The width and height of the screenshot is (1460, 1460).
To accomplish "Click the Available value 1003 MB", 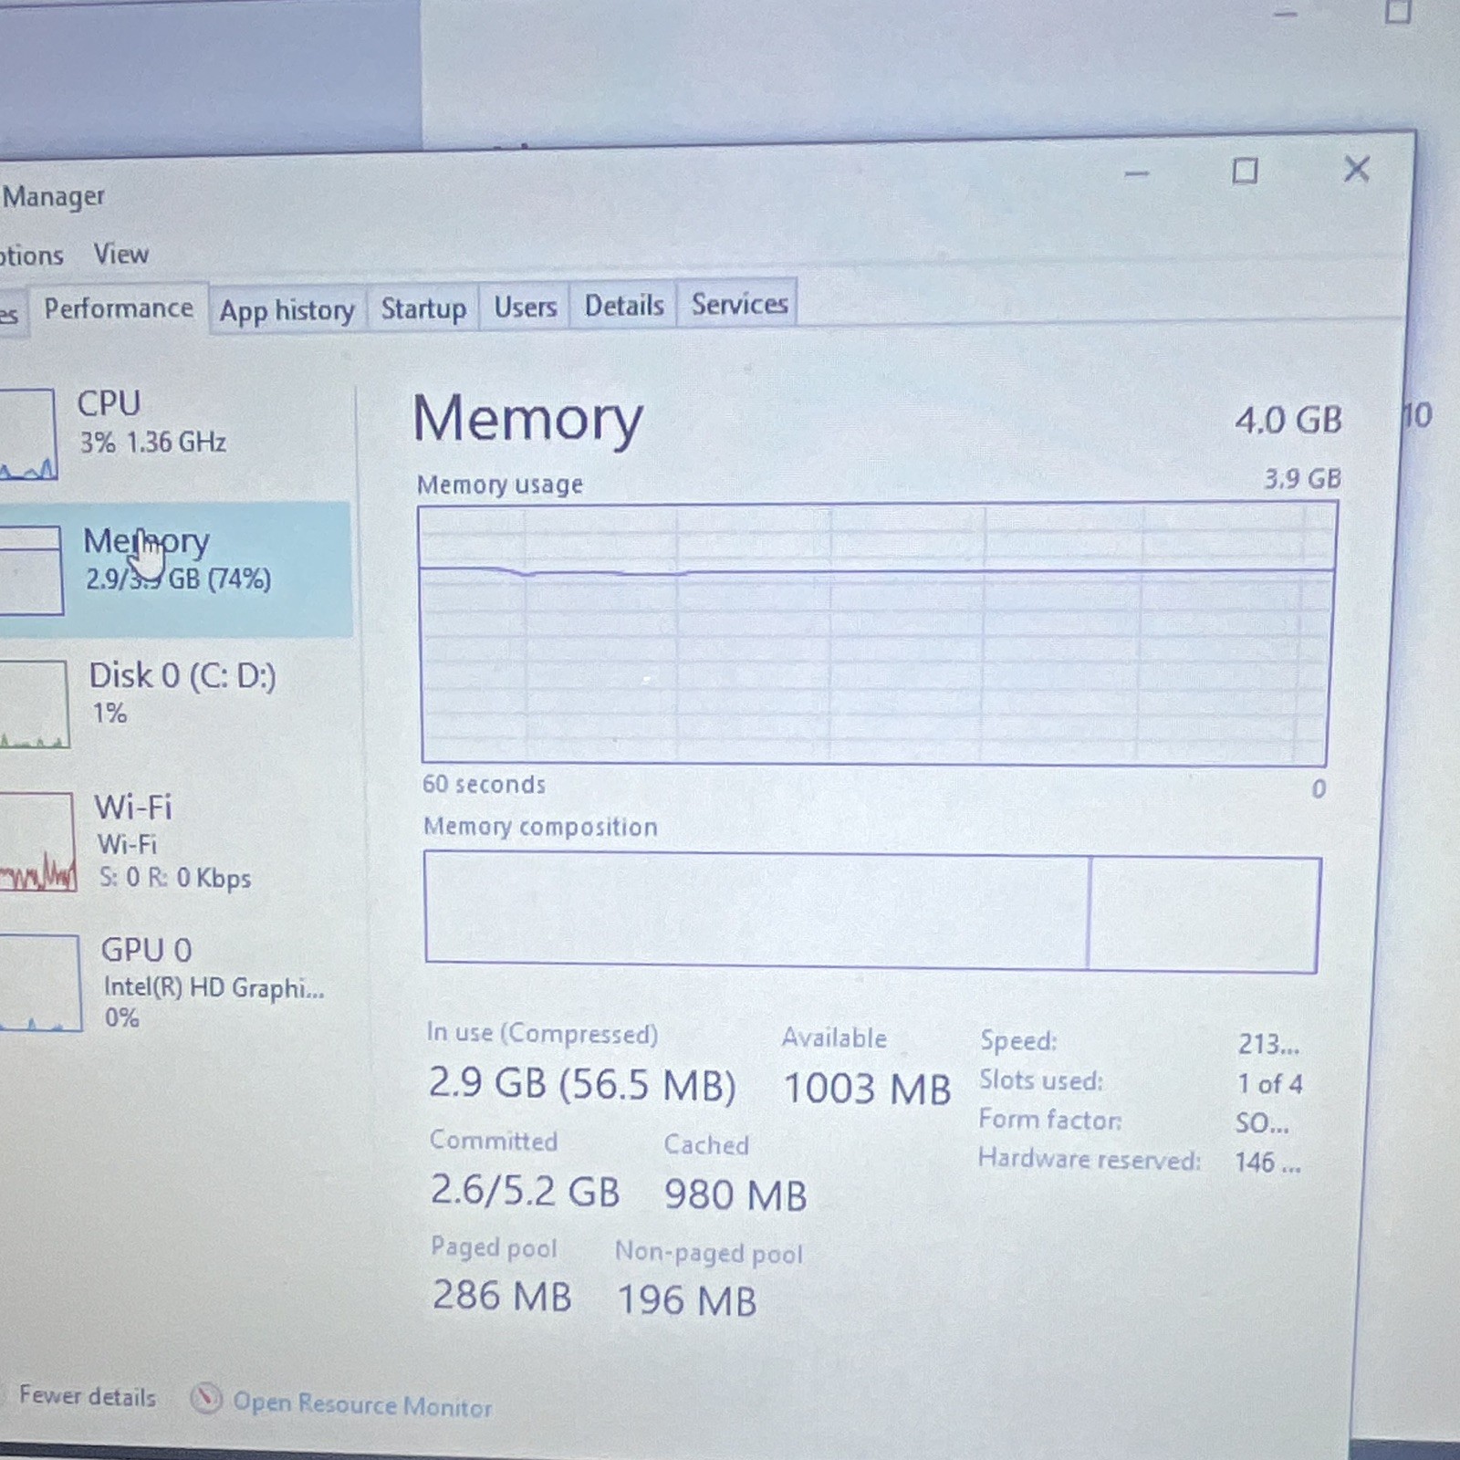I will click(x=867, y=1089).
